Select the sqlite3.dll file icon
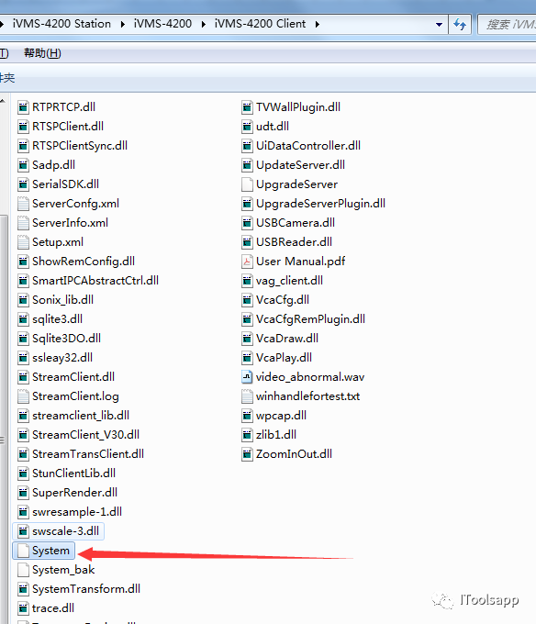This screenshot has width=536, height=624. [x=24, y=319]
